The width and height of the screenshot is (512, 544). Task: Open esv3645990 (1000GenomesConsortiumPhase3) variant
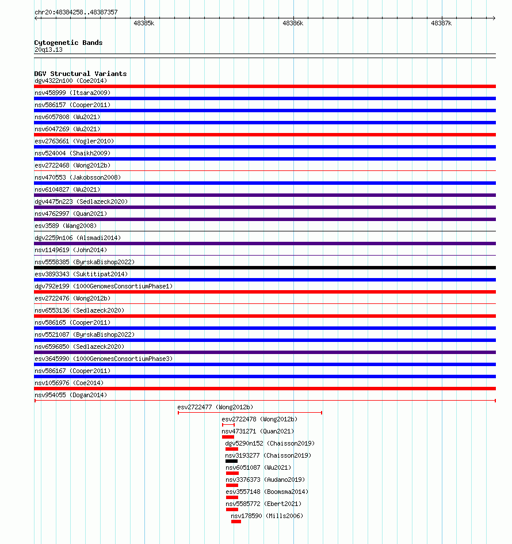pos(104,359)
